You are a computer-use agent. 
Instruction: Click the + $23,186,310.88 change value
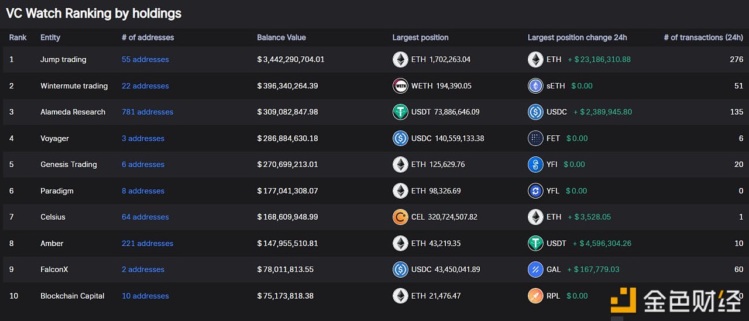599,59
